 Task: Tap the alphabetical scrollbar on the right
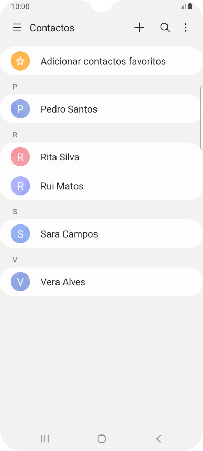click(x=201, y=117)
